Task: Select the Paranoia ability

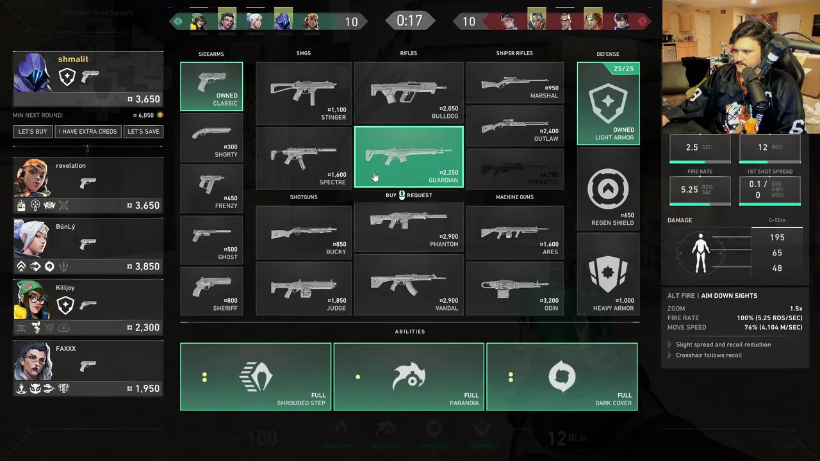Action: click(x=409, y=376)
